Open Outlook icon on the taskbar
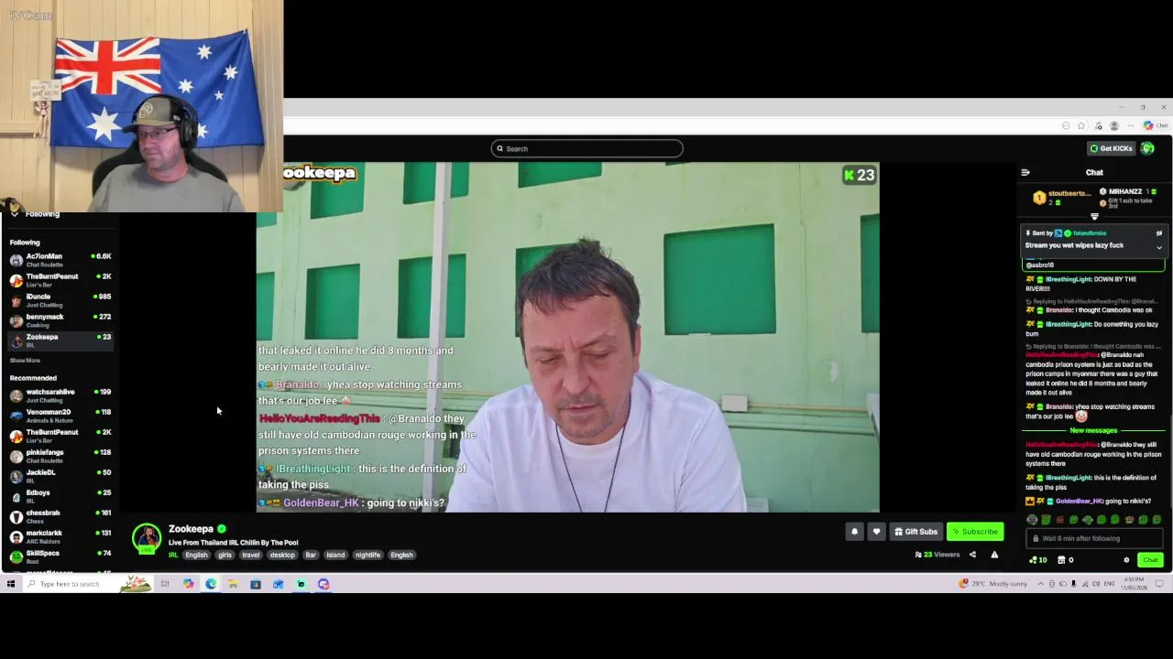1173x659 pixels. (x=278, y=584)
